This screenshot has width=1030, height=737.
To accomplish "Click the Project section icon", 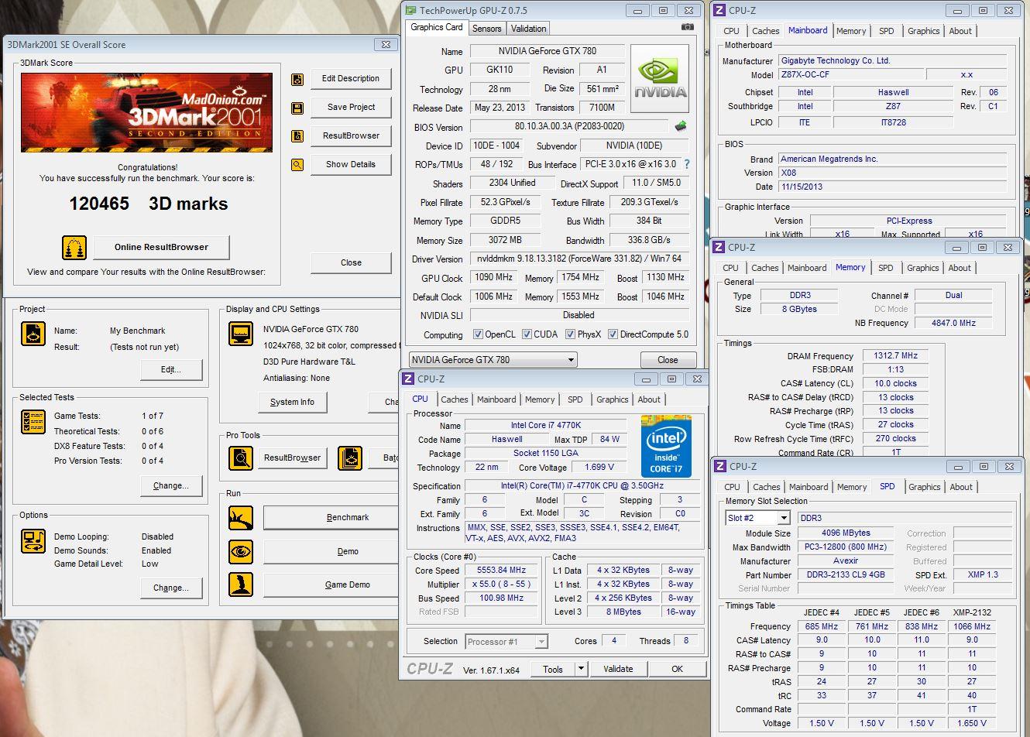I will [x=33, y=334].
